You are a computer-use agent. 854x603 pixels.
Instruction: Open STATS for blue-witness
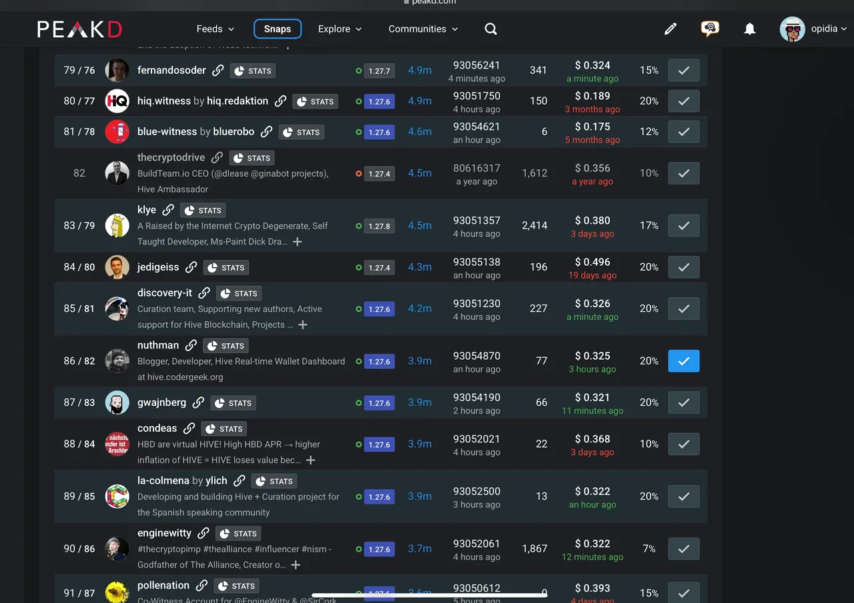(x=302, y=132)
